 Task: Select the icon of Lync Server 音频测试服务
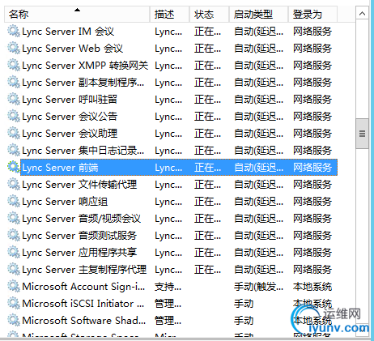coord(14,235)
